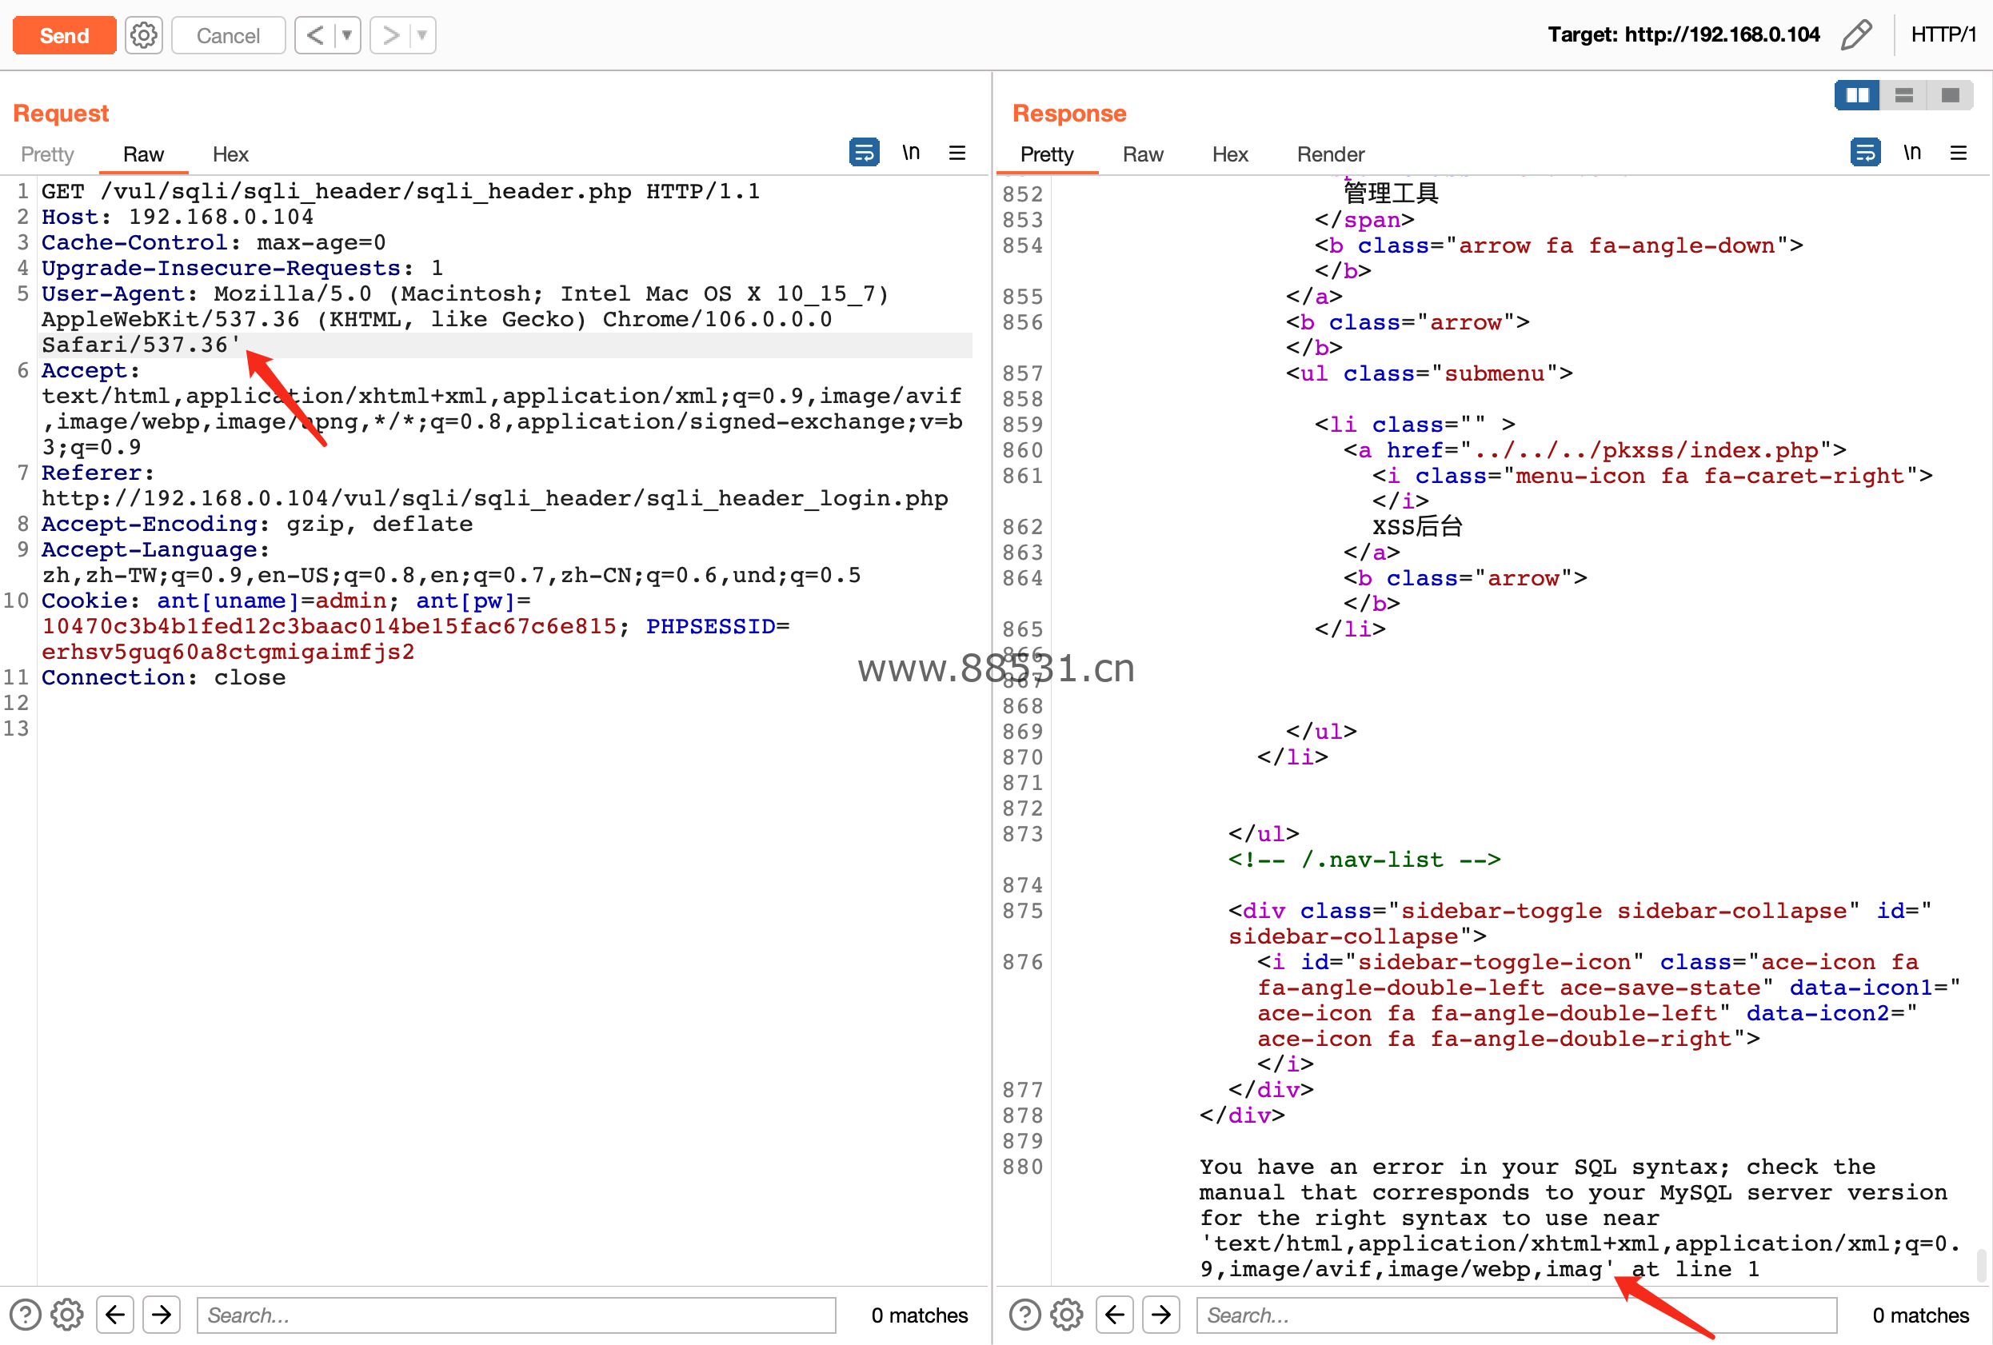Click the Upgrade-Insecure-Requests header line

click(x=242, y=269)
